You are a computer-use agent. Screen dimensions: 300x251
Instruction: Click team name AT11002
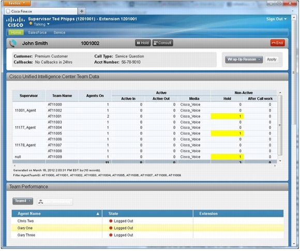(x=55, y=111)
